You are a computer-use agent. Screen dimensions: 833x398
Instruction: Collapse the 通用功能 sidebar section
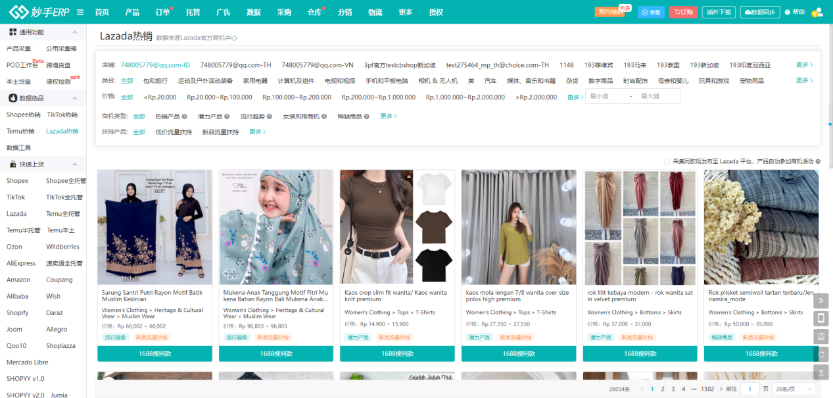coord(74,32)
